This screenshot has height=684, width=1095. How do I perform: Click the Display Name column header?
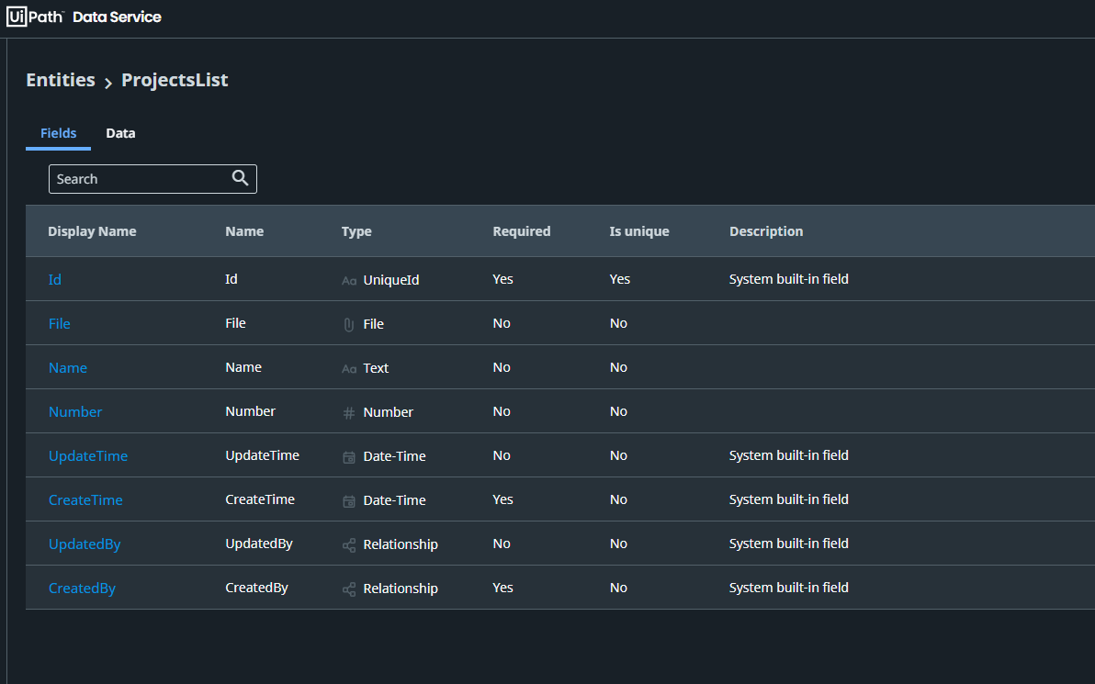tap(92, 231)
